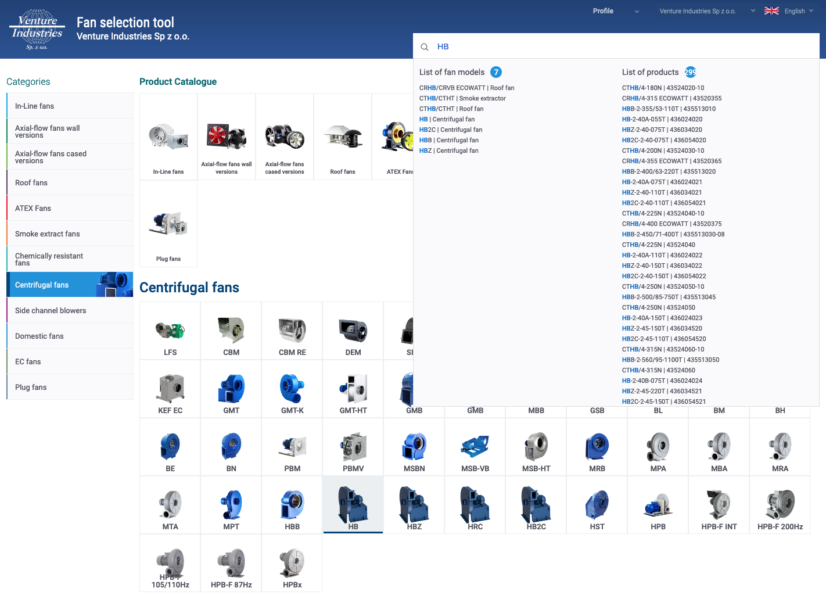Open the MRB fan model
The height and width of the screenshot is (606, 826).
(x=597, y=447)
